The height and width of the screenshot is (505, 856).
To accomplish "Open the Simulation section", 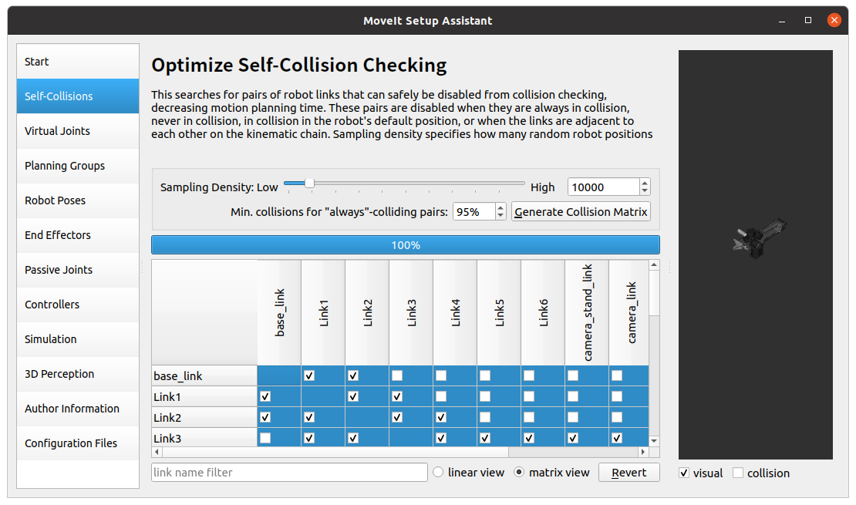I will [78, 339].
